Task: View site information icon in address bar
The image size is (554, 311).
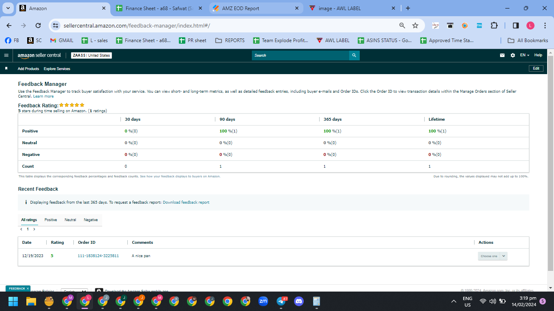Action: 56,25
